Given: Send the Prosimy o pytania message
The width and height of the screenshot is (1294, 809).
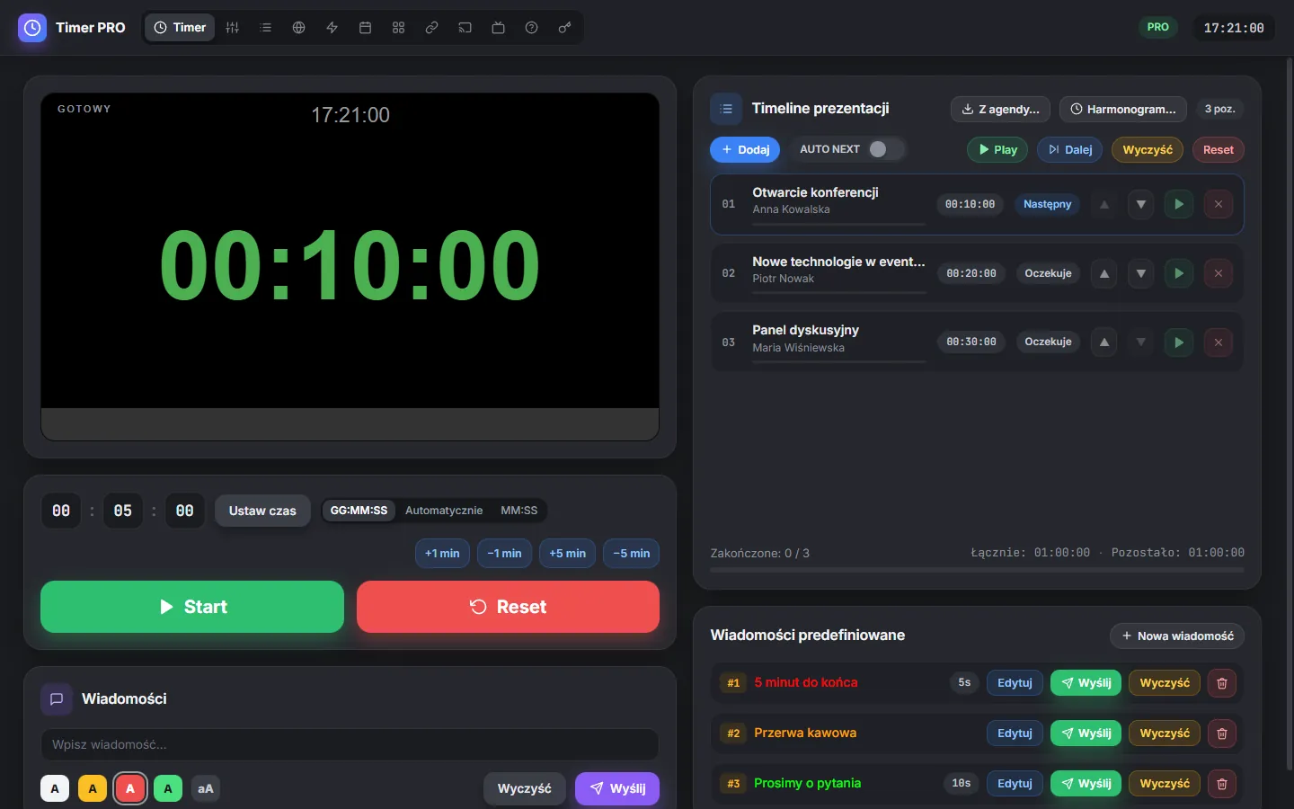Looking at the screenshot, I should 1086,784.
